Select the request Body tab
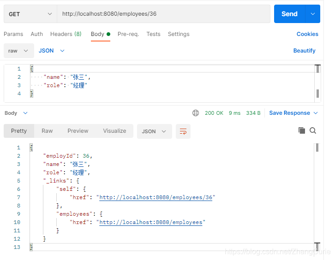Screen dimensions: 335x260 coord(101,34)
